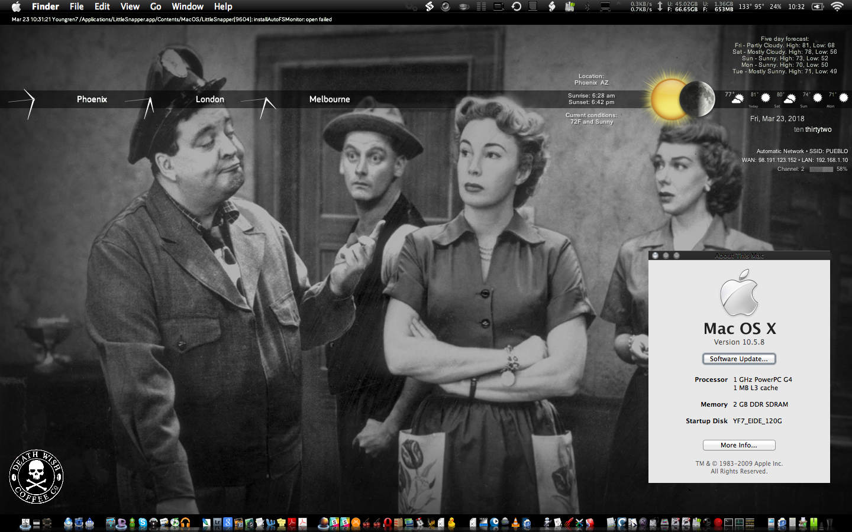
Task: Click the teacup icon in the menu bar
Action: tap(464, 7)
